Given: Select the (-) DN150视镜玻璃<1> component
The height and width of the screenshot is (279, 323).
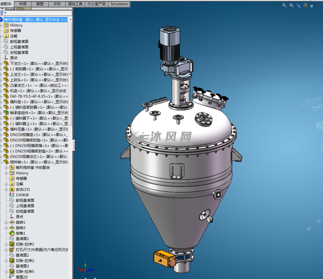Looking at the screenshot, I should pos(39,146).
